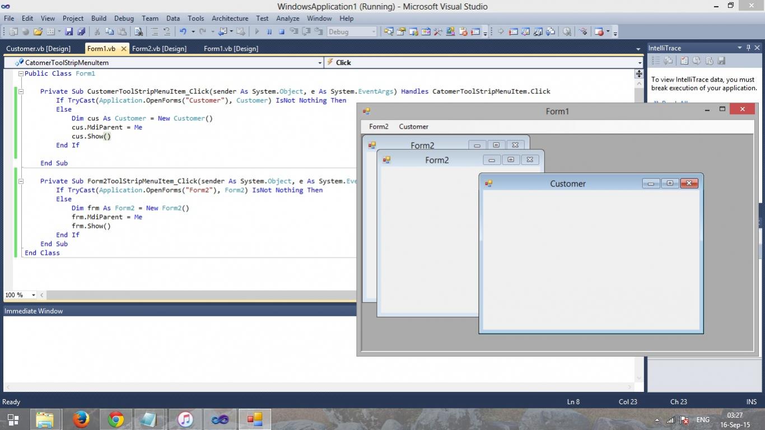This screenshot has height=430, width=765.
Task: Open the CatomerToolStripMenuItem object dropdown
Action: (x=320, y=63)
